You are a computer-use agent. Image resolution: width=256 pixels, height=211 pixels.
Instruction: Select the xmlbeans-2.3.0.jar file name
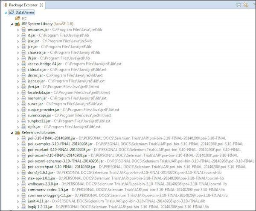point(43,184)
